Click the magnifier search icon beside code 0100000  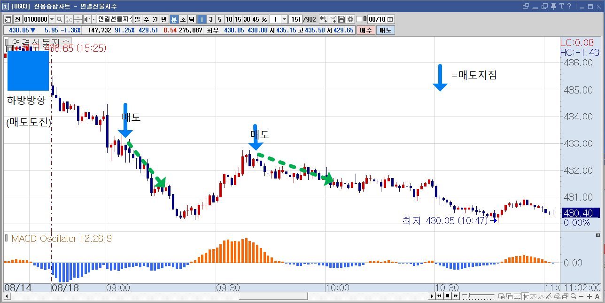[60, 19]
